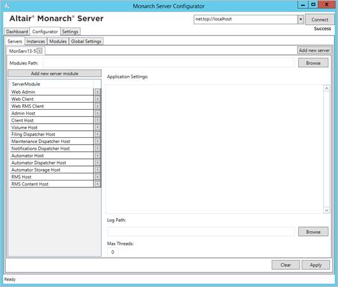Select Maintenance Dispatcher Host in list

point(52,142)
